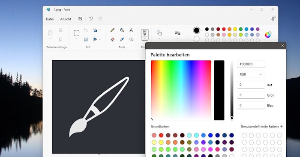Click the Save icon

point(81,18)
